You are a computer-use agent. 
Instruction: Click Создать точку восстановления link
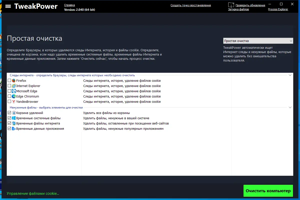click(x=191, y=5)
